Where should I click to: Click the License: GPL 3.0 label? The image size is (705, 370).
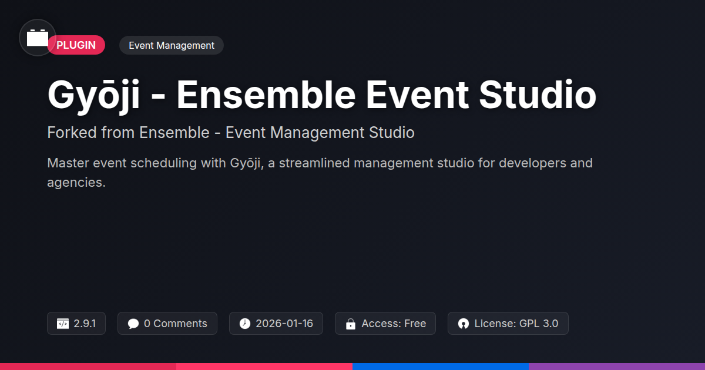516,324
